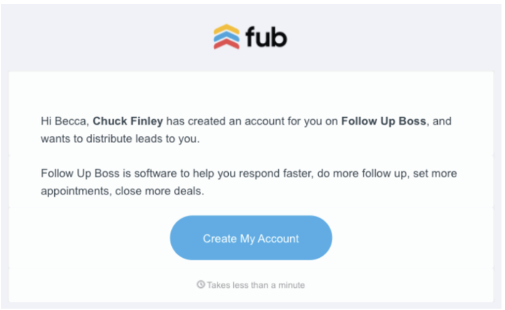Click bold "Follow Up Boss" in first sentence
The image size is (505, 310).
coord(383,121)
